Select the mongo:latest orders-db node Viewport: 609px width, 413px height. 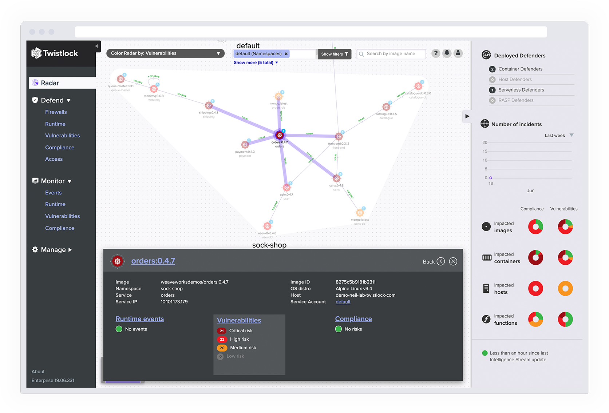[x=278, y=96]
